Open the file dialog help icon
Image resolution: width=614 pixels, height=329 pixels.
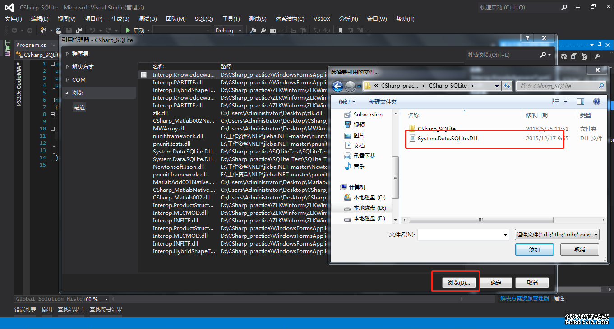click(596, 102)
